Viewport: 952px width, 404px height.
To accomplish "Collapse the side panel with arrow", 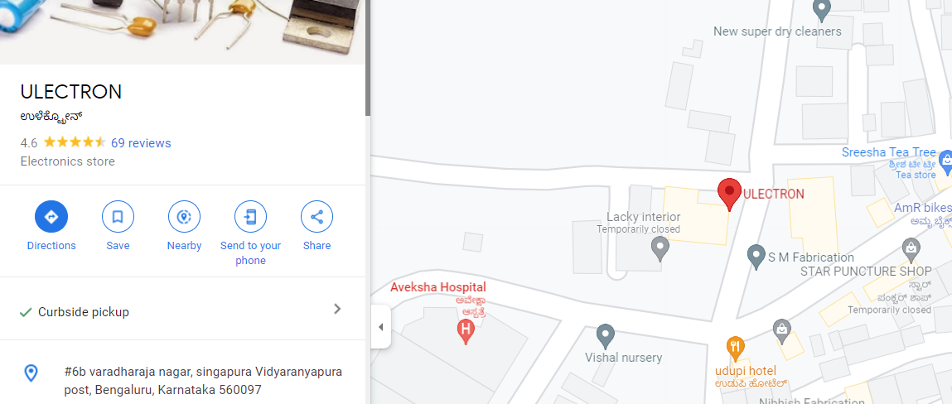I will (x=380, y=327).
